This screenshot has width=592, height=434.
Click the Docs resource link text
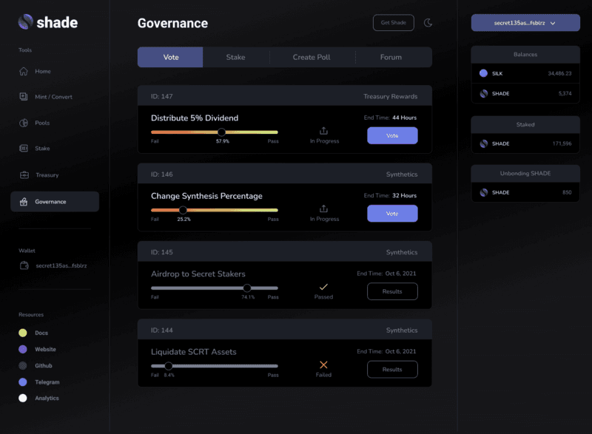tap(41, 333)
